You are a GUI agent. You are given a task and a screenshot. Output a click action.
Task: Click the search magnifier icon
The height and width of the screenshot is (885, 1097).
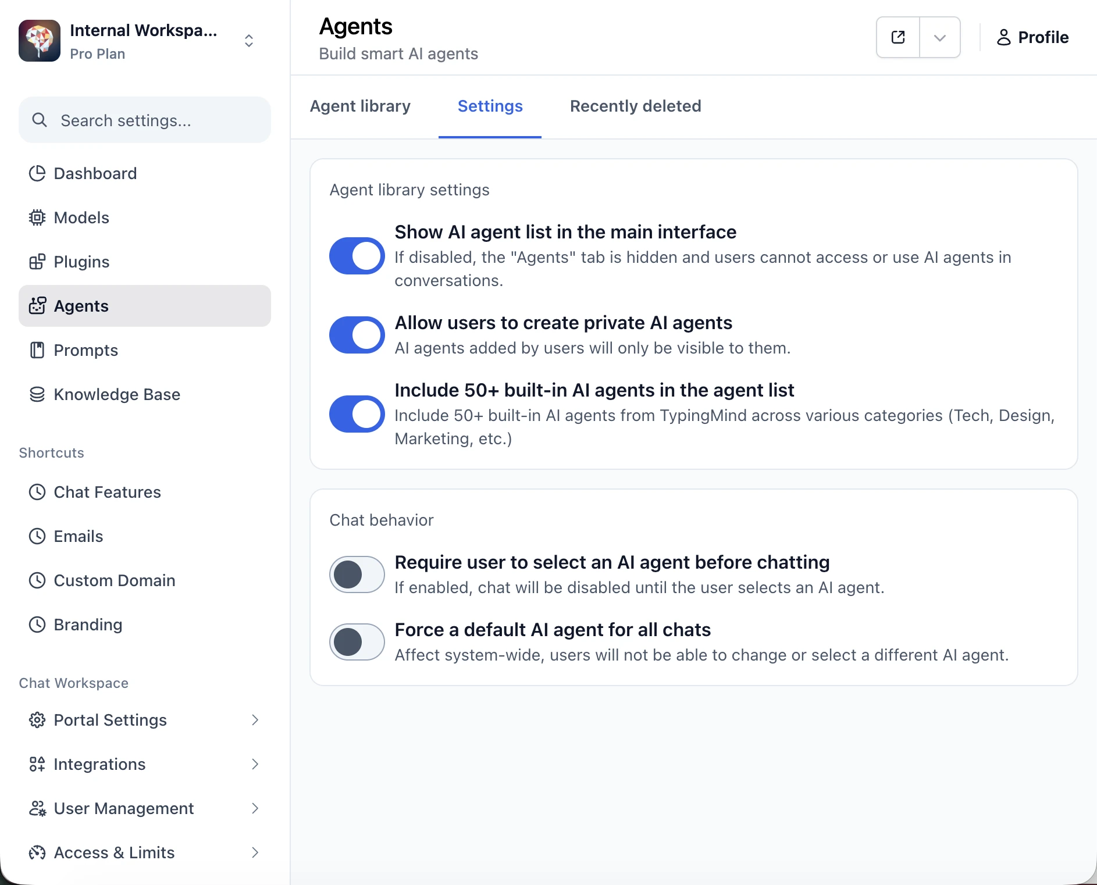pos(40,120)
